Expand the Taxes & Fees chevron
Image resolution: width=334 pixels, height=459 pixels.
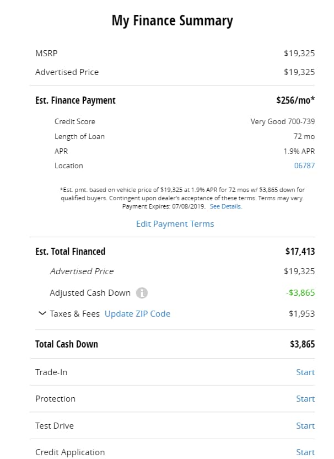(x=42, y=313)
